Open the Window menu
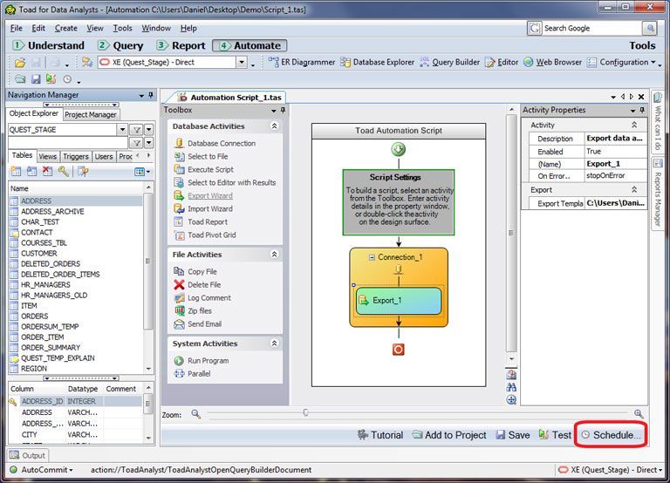The image size is (670, 483). (156, 28)
